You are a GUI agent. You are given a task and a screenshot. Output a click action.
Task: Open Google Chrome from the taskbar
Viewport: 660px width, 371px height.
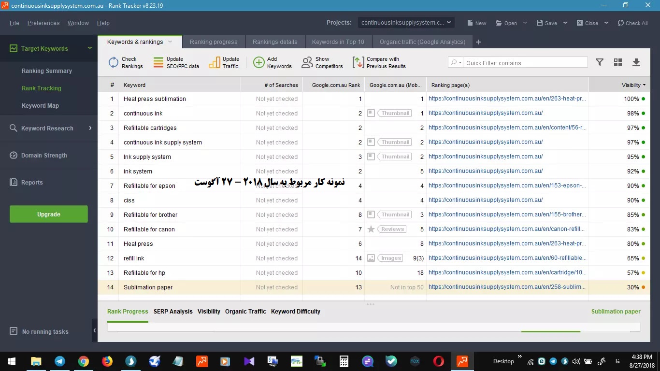[84, 361]
